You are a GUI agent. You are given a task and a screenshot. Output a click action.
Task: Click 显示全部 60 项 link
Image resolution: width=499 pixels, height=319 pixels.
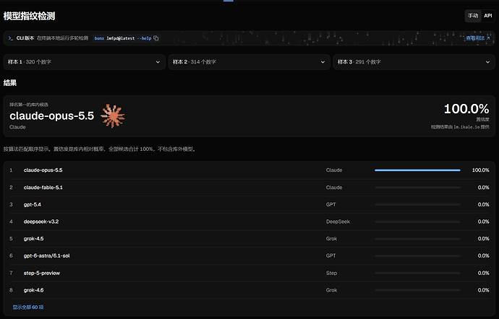pyautogui.click(x=28, y=307)
